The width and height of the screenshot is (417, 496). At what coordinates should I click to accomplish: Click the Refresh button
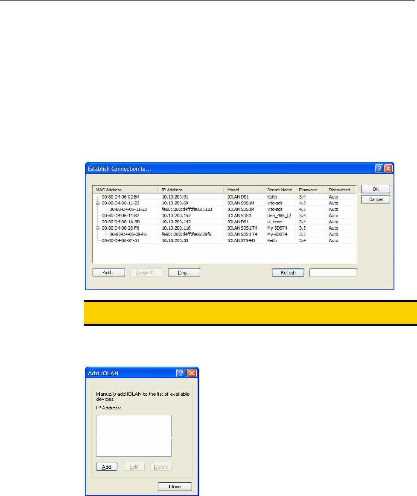(288, 273)
